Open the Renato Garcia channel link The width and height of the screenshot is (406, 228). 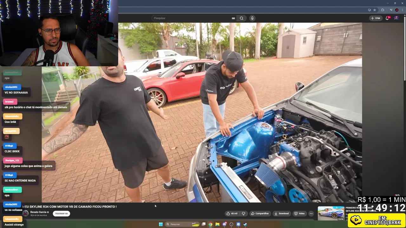[x=38, y=212]
